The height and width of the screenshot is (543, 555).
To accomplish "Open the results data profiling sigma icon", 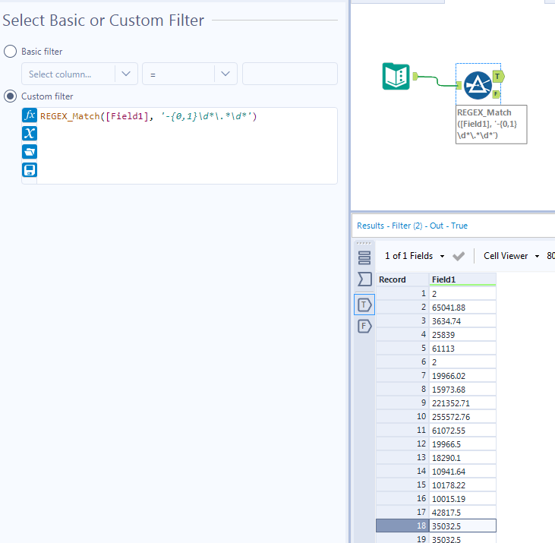I will coord(364,279).
